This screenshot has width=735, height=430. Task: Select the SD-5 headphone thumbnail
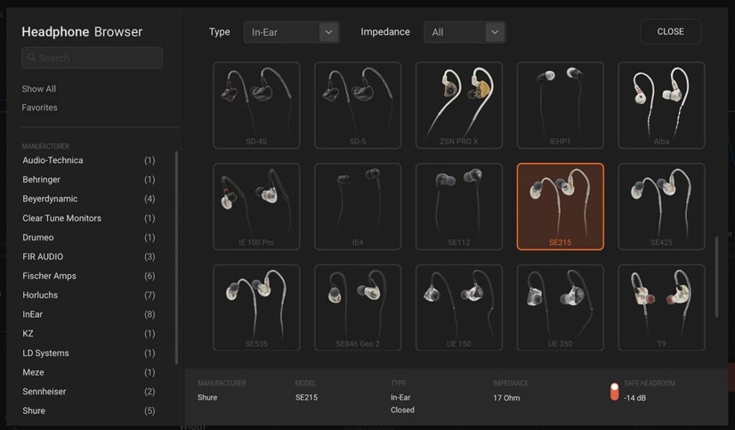click(x=357, y=106)
